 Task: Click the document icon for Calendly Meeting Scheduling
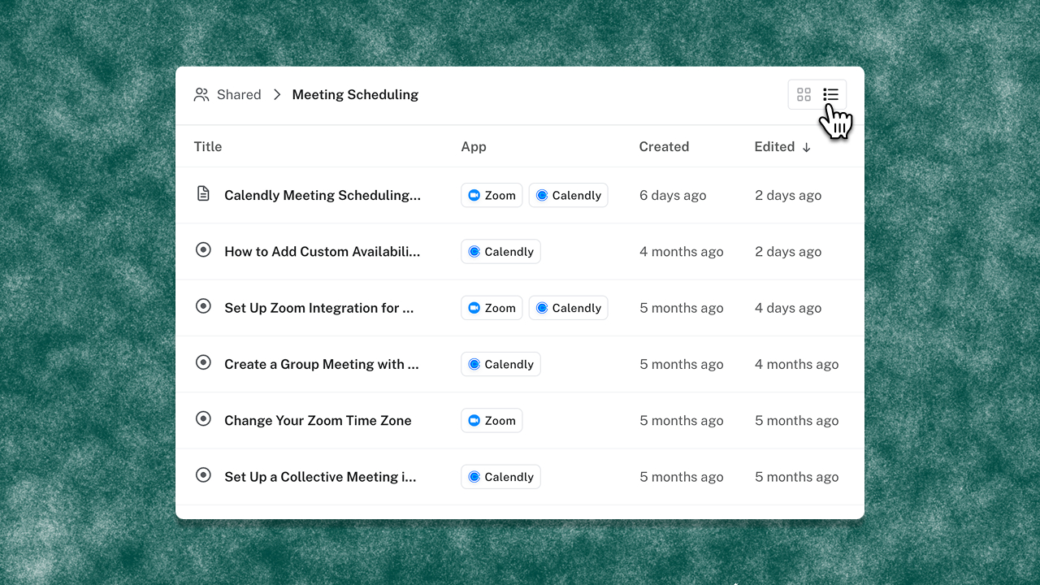coord(203,194)
